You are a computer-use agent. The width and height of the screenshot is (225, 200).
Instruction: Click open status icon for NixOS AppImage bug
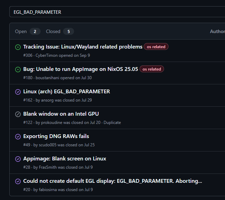(x=18, y=70)
